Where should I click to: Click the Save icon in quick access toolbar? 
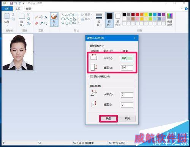tap(11, 3)
